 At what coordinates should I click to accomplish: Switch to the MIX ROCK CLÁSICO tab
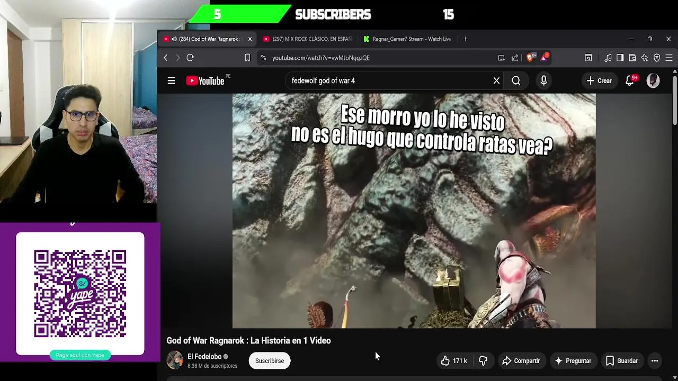[x=307, y=39]
